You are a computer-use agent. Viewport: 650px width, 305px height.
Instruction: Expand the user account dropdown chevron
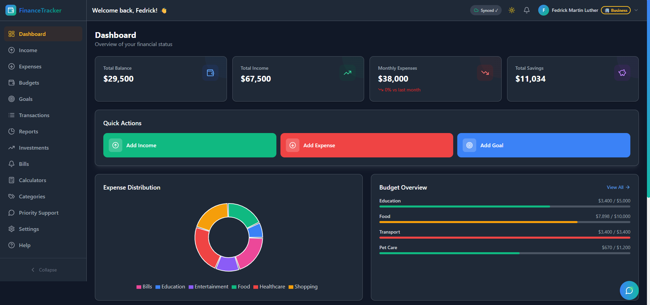pos(636,10)
